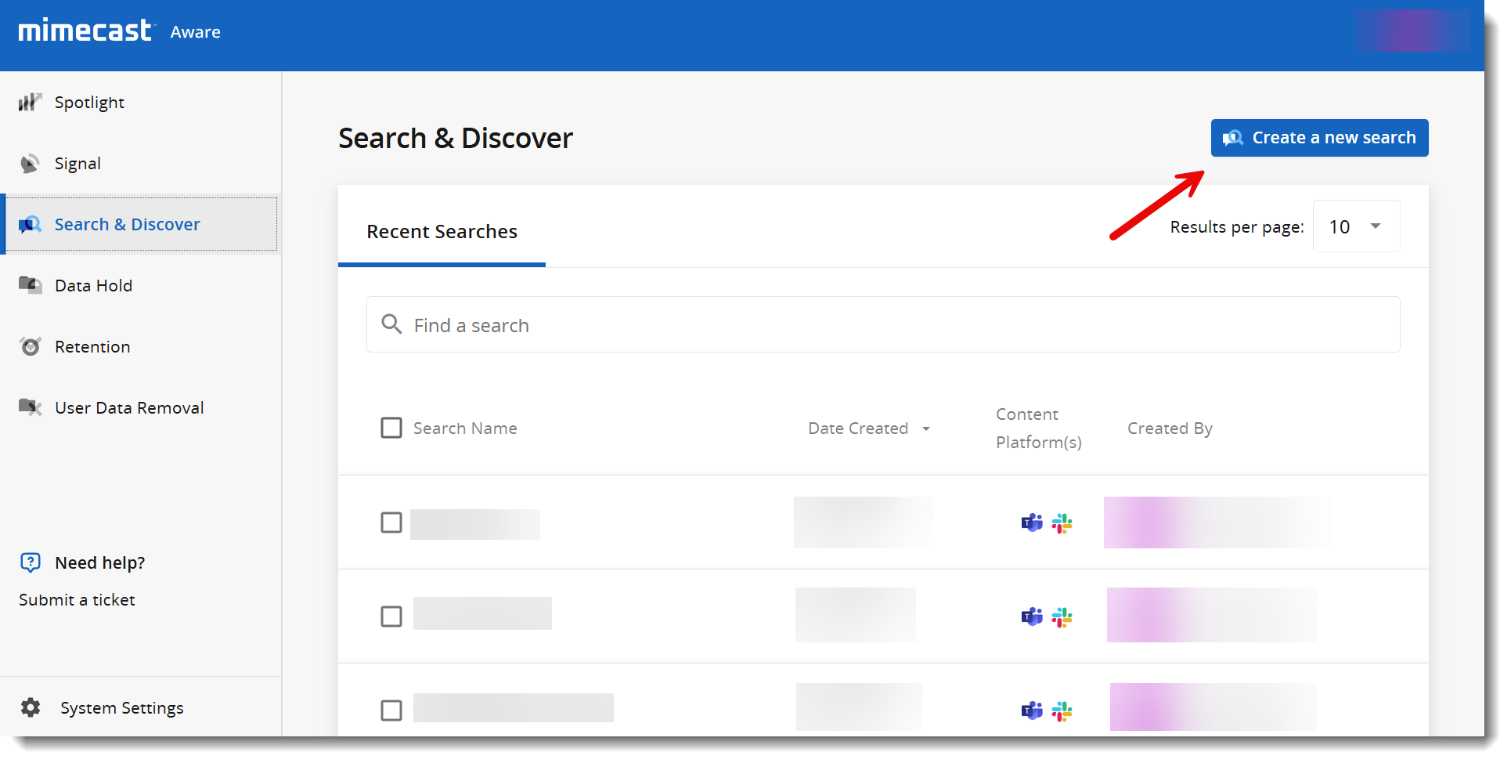Open System Settings gear icon

(31, 708)
